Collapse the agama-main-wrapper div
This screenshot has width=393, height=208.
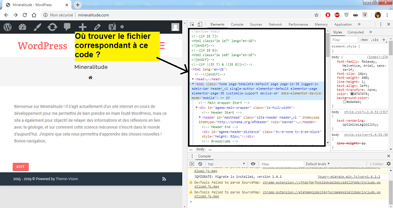197,107
